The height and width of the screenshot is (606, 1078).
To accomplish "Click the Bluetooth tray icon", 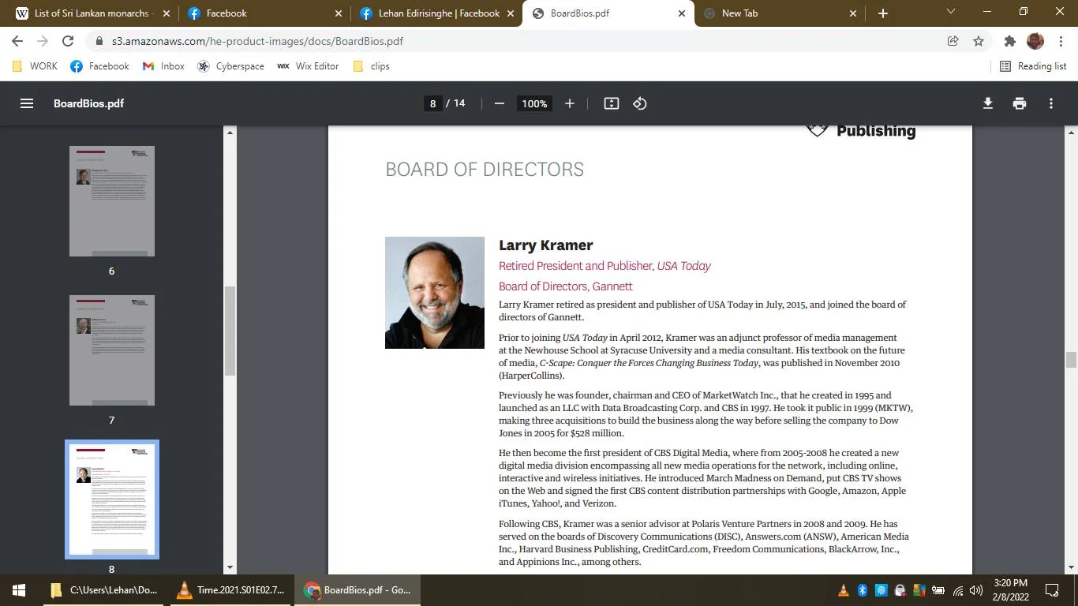I will point(863,590).
